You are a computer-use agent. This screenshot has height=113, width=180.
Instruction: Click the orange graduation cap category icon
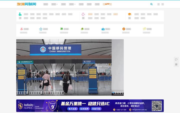coord(129,14)
